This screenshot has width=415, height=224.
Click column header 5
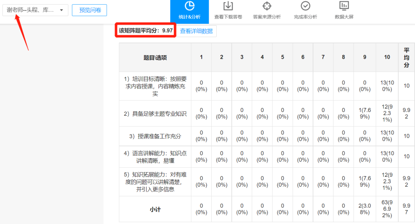coord(282,57)
